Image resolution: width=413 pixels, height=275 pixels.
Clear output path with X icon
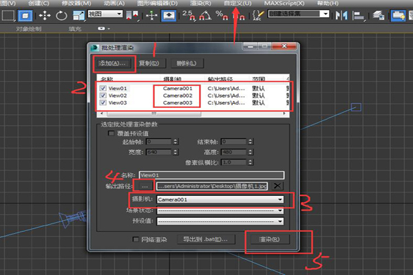pos(277,186)
